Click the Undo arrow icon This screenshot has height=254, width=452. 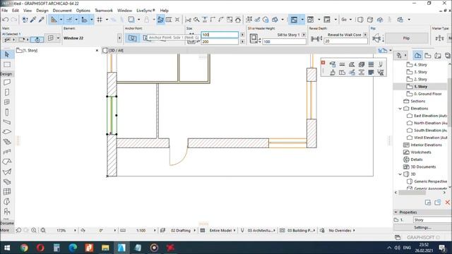[5, 20]
